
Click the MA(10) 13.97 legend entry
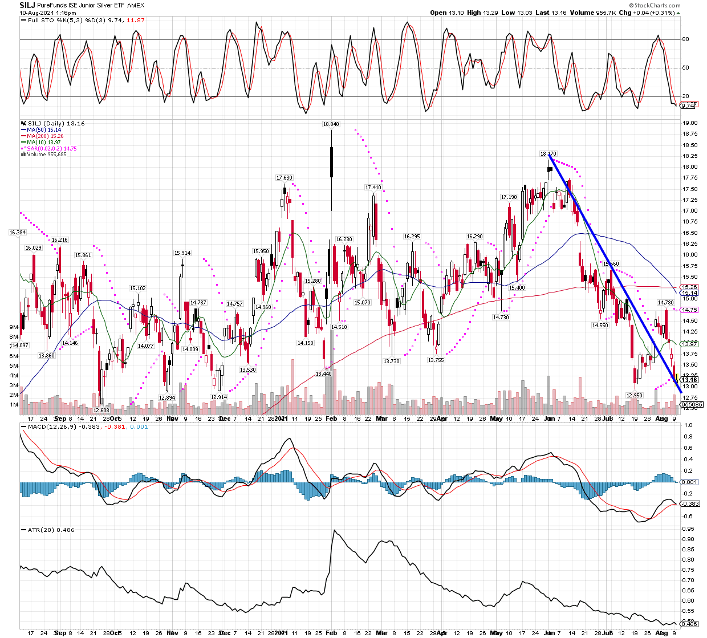click(44, 143)
